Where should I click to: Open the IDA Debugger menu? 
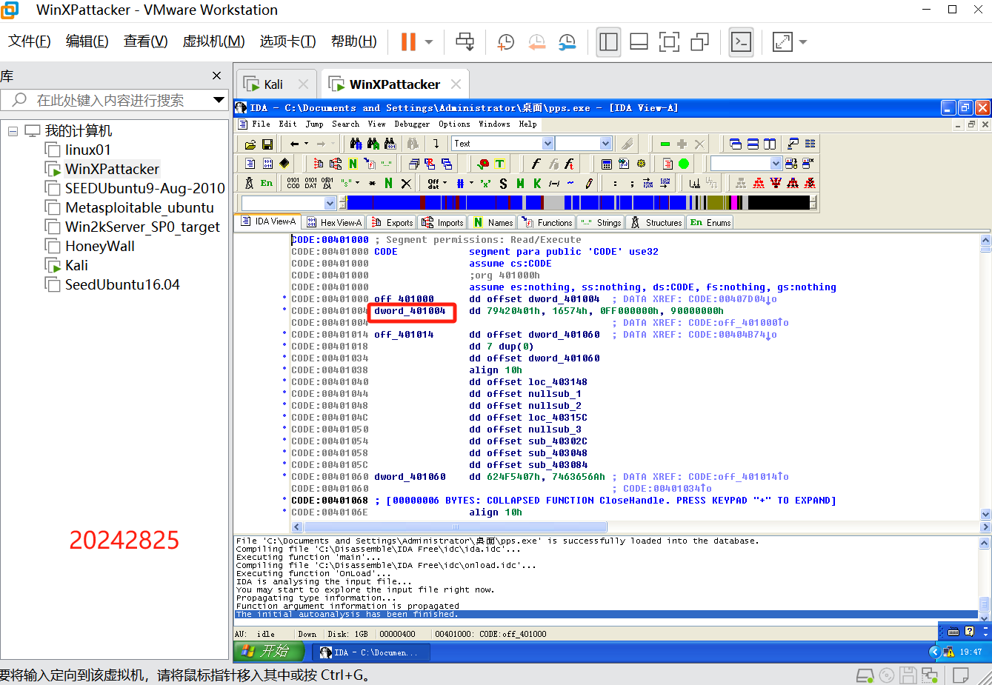(x=411, y=124)
